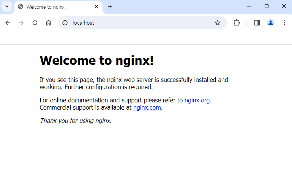Image resolution: width=292 pixels, height=179 pixels.
Task: Bookmark this page with the star
Action: (x=217, y=23)
